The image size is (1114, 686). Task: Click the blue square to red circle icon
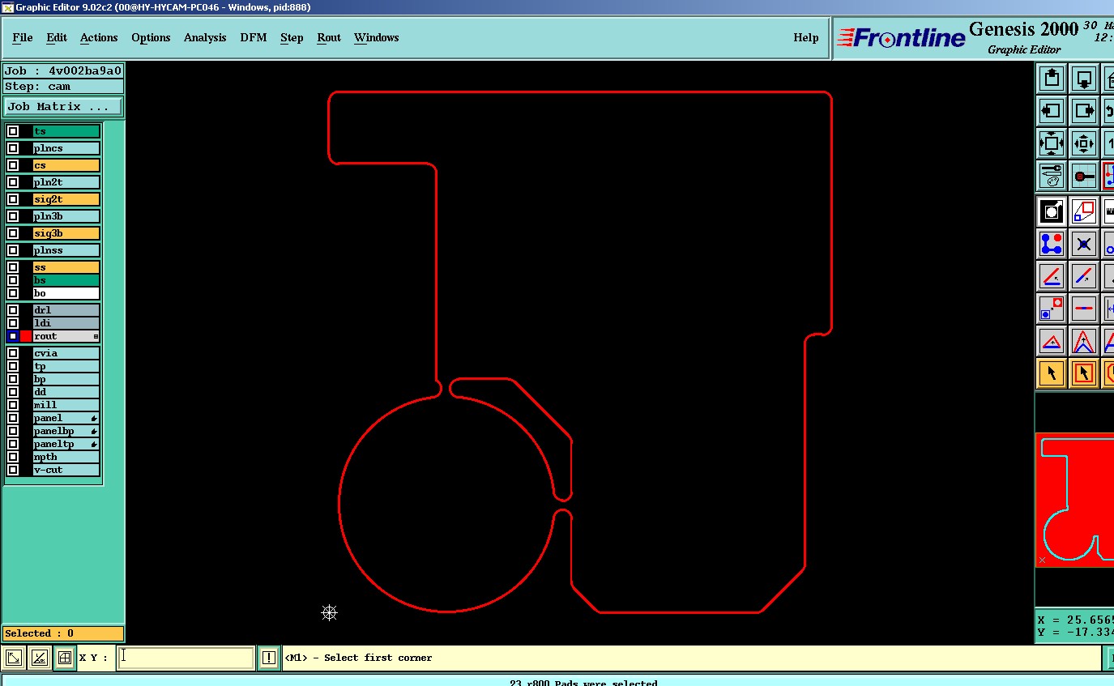[1052, 309]
